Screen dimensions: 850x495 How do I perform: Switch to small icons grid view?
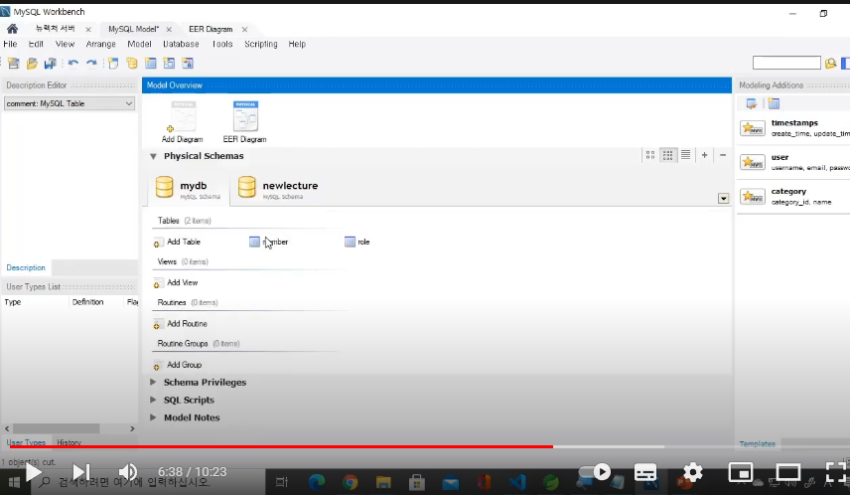[x=668, y=155]
